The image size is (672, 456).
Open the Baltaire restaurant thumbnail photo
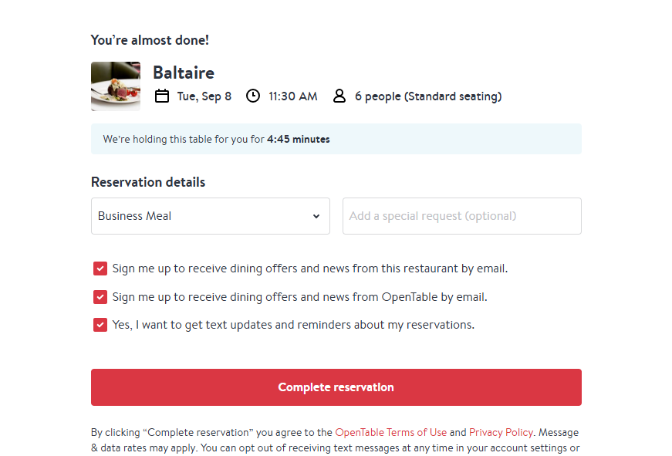pyautogui.click(x=116, y=86)
